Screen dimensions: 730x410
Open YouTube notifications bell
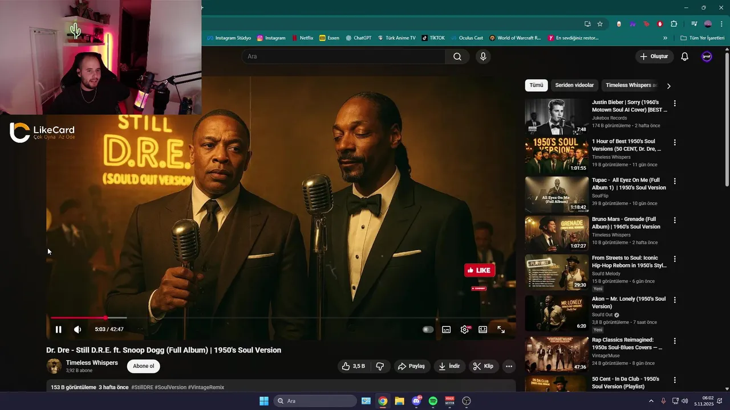click(x=685, y=56)
